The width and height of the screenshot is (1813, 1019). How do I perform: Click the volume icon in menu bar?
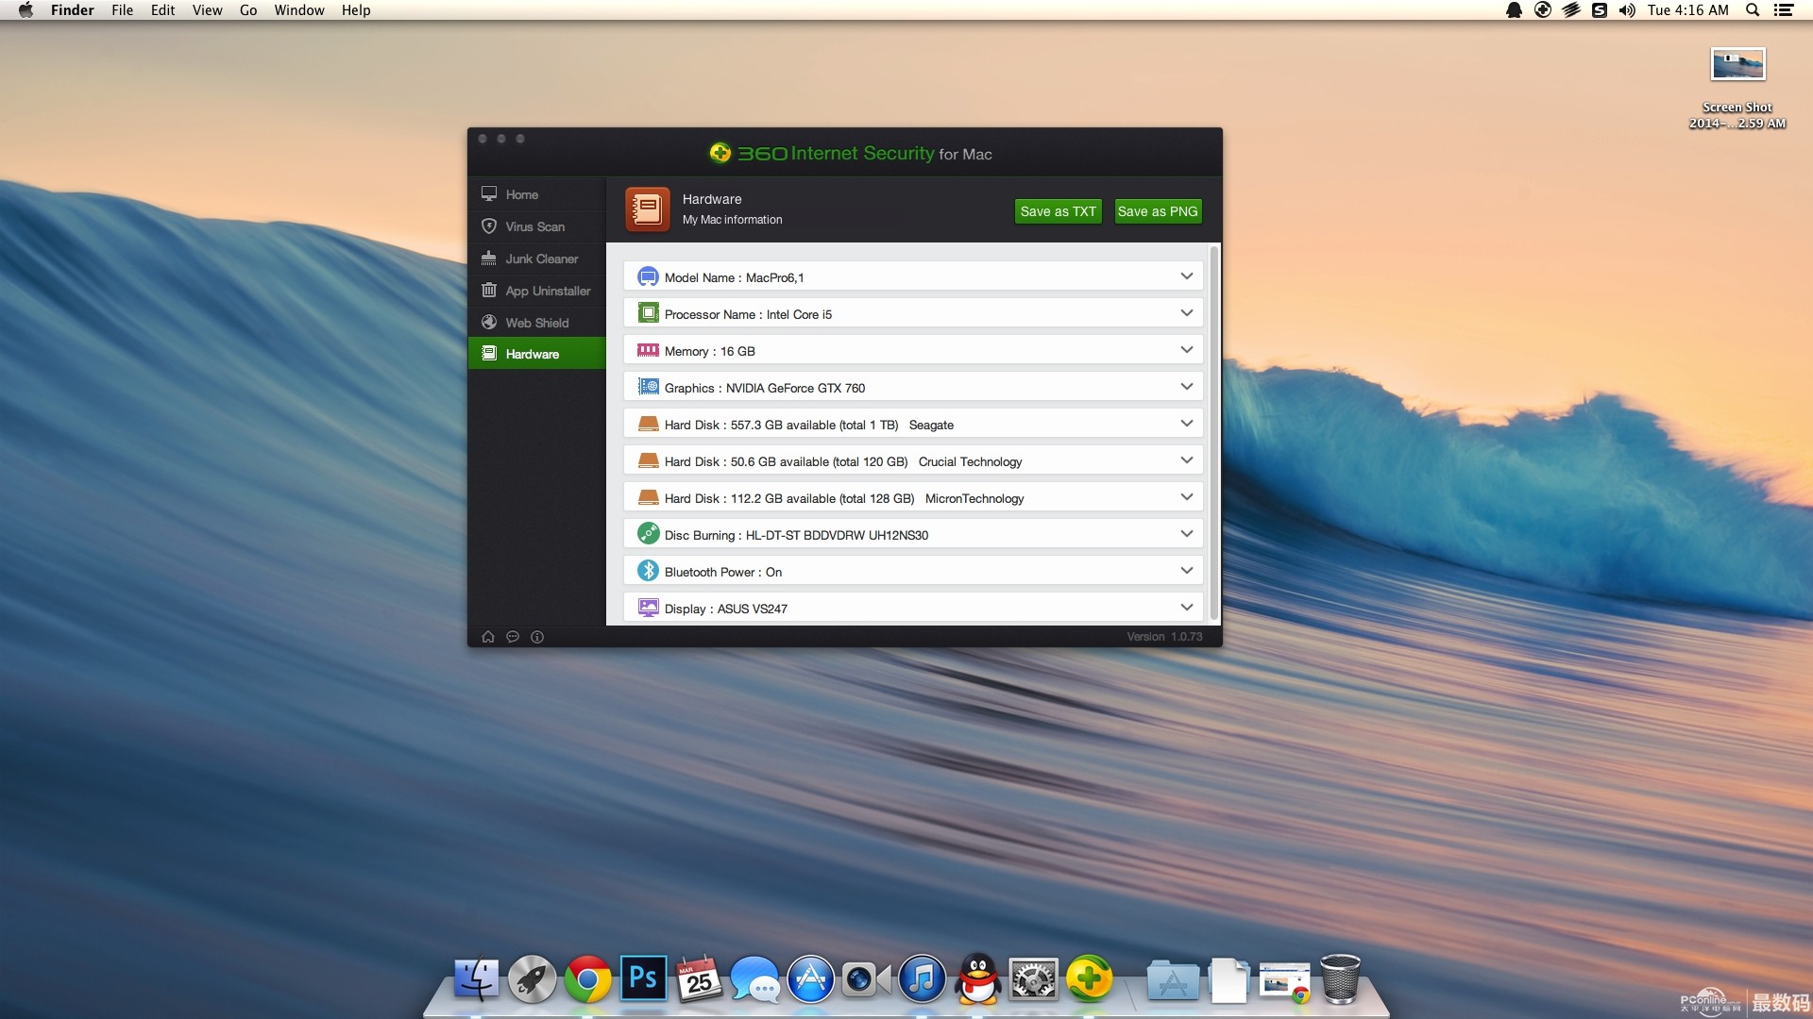pos(1627,10)
